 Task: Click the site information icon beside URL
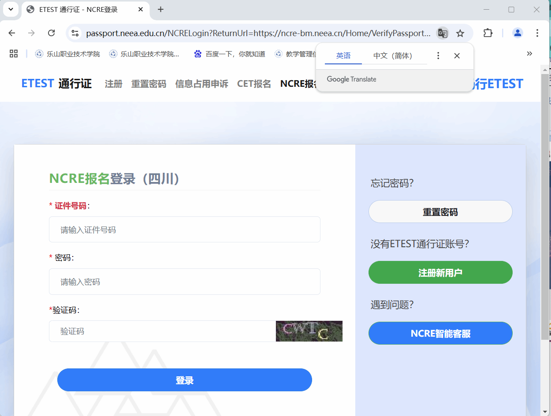coord(75,33)
